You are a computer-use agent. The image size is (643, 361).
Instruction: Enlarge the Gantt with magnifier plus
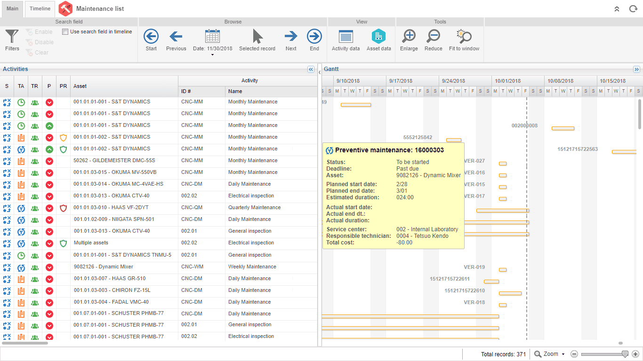pos(409,36)
